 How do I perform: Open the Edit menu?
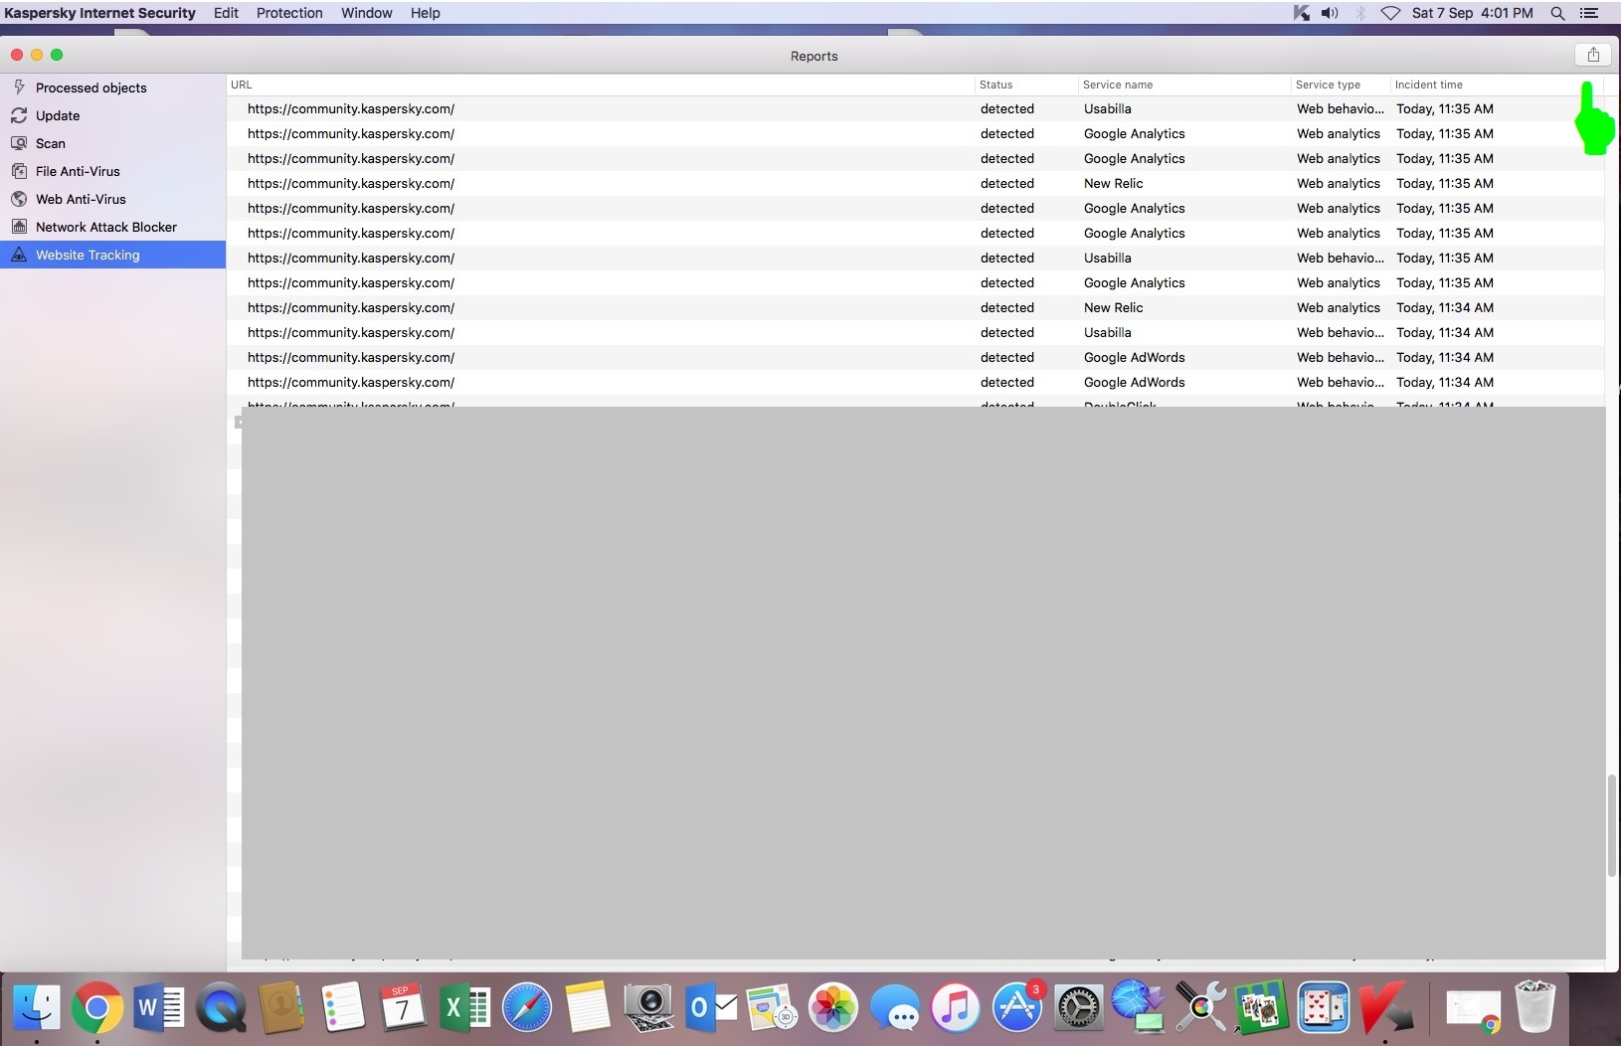[226, 13]
